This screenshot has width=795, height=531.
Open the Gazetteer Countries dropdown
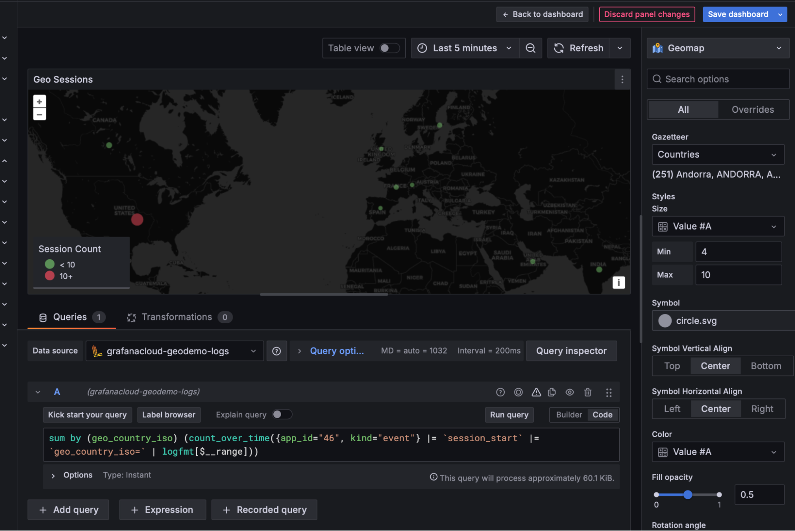(x=717, y=154)
